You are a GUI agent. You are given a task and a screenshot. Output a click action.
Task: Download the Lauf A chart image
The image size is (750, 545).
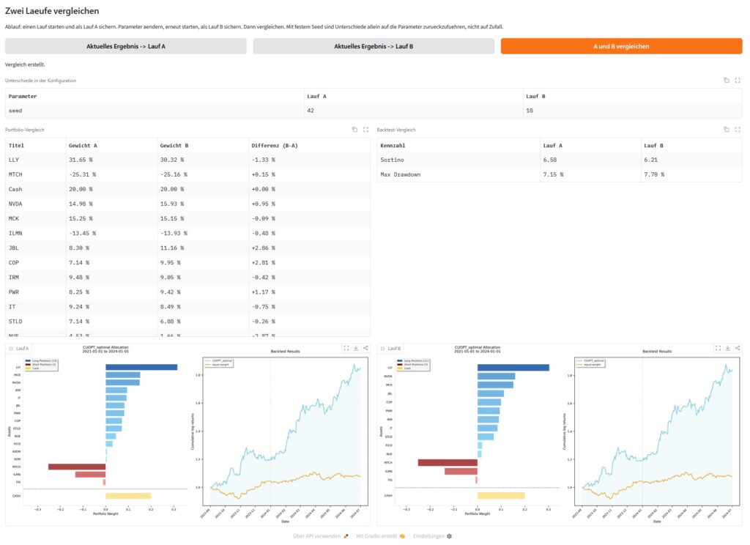pos(356,349)
